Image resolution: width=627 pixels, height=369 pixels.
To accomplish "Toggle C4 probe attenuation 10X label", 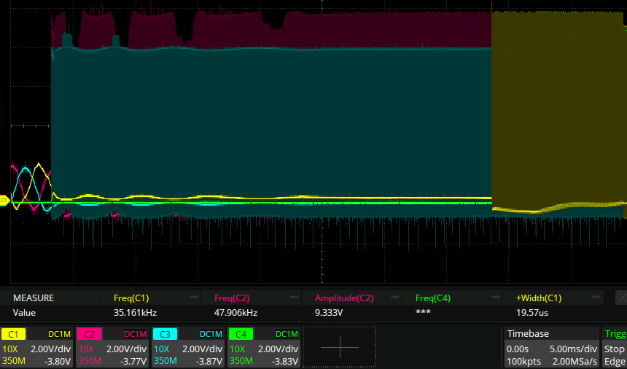I will [x=237, y=349].
